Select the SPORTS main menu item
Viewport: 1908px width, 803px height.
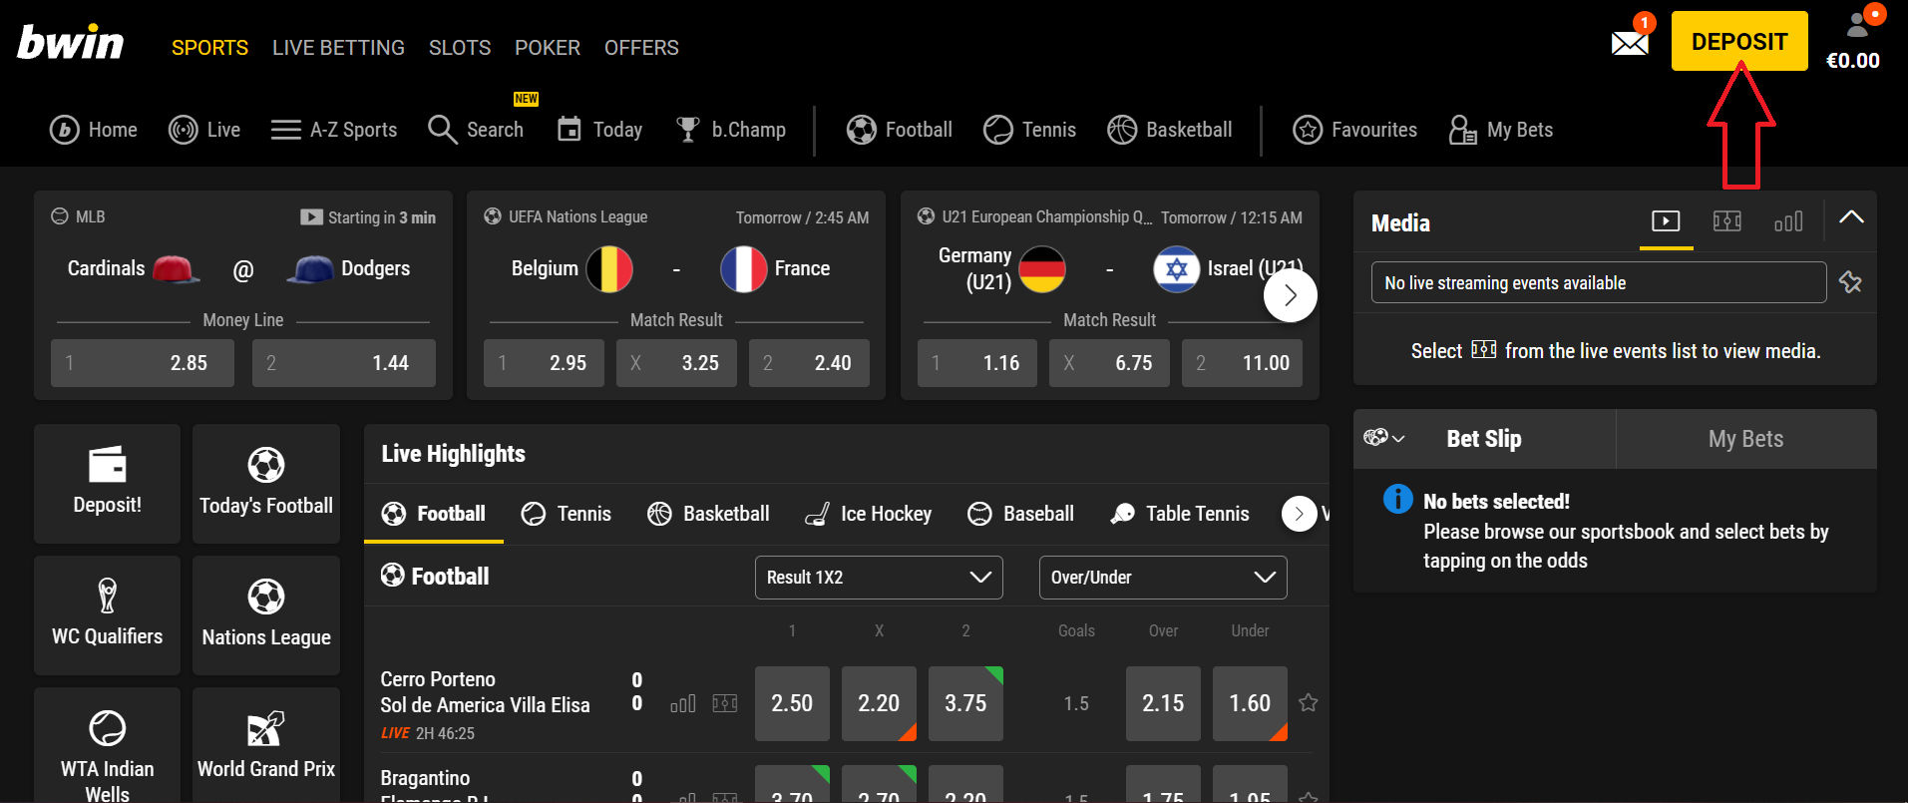point(209,48)
